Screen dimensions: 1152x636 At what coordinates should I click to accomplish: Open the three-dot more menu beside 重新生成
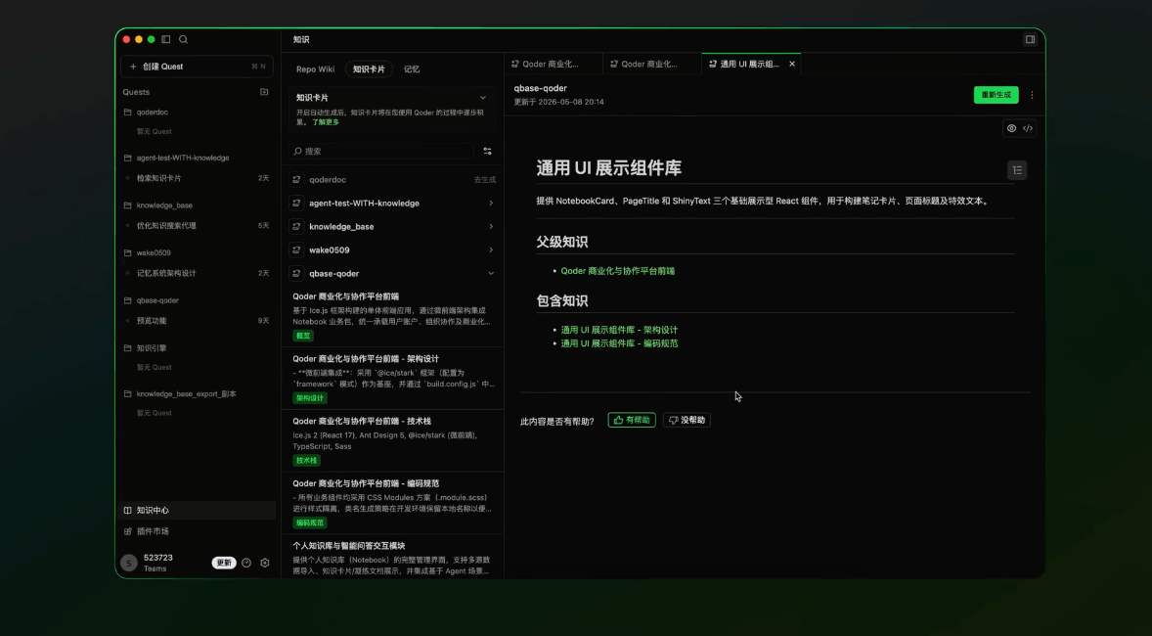point(1032,95)
